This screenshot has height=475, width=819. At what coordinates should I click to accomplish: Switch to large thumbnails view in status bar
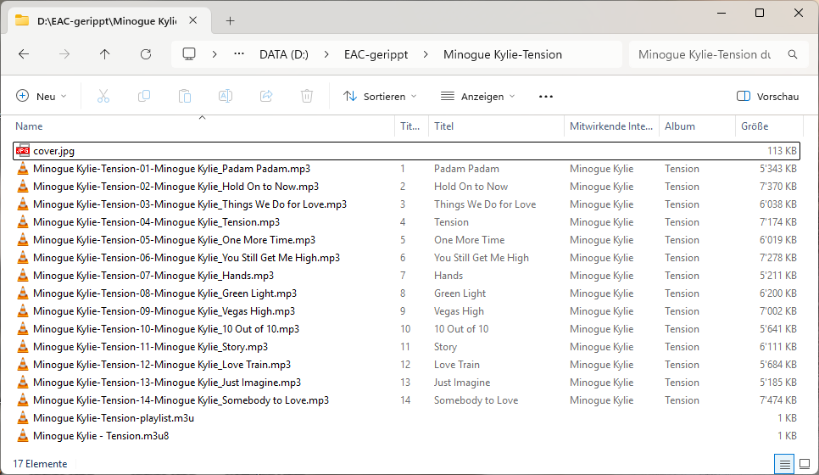coord(805,464)
